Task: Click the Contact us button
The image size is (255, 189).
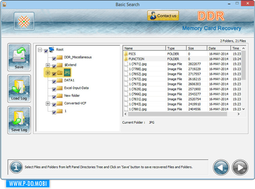Action: (163, 16)
